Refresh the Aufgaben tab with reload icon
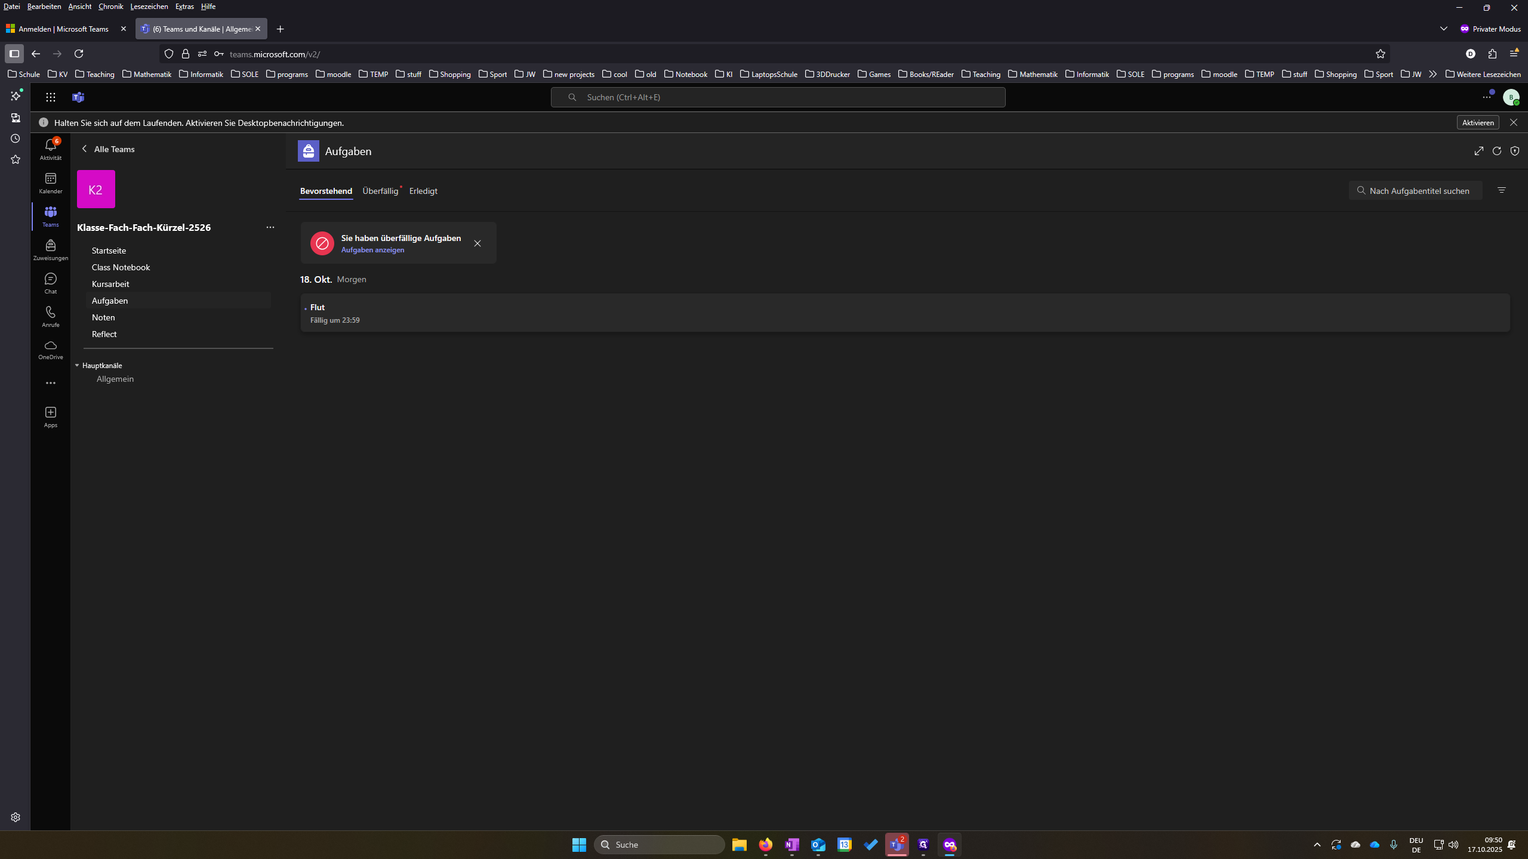 [1496, 151]
